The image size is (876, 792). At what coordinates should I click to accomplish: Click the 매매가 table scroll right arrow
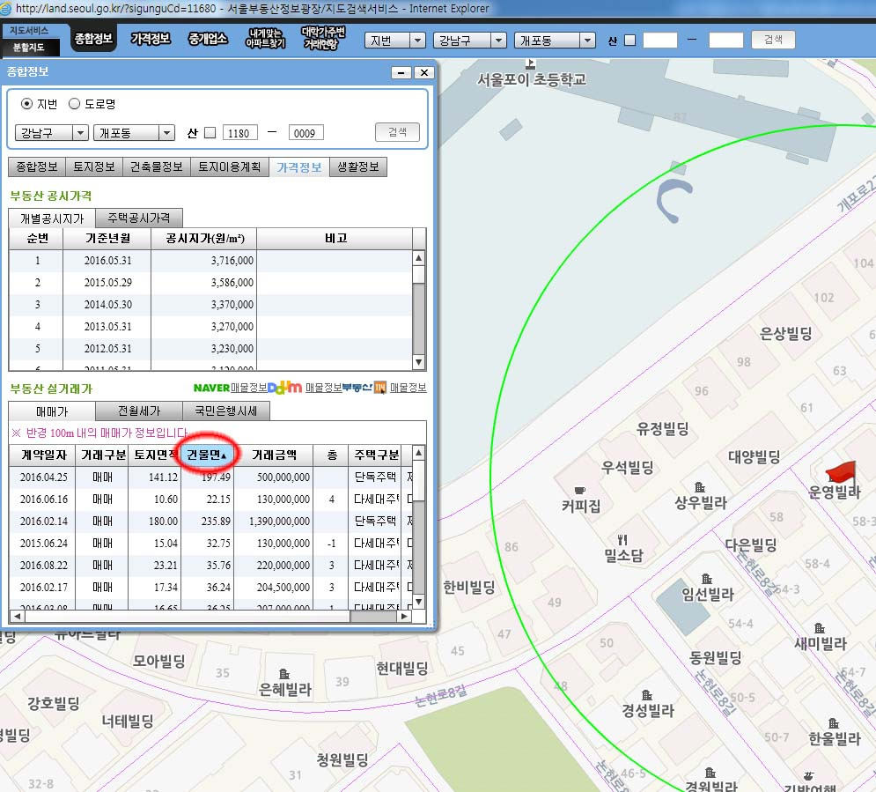[404, 616]
